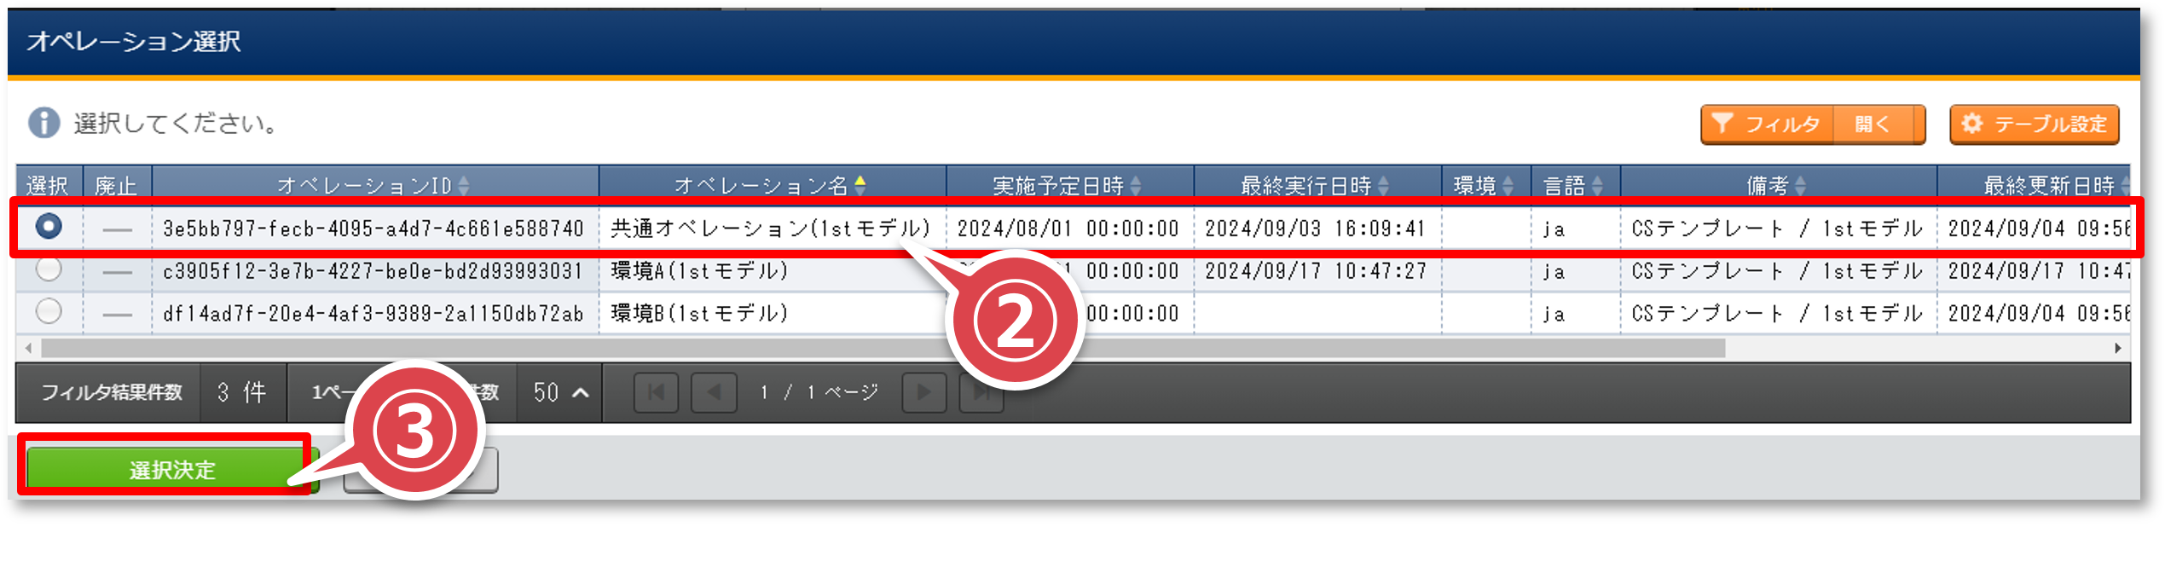The image size is (2165, 573).
Task: Click scrollbar left arrow
Action: [29, 348]
